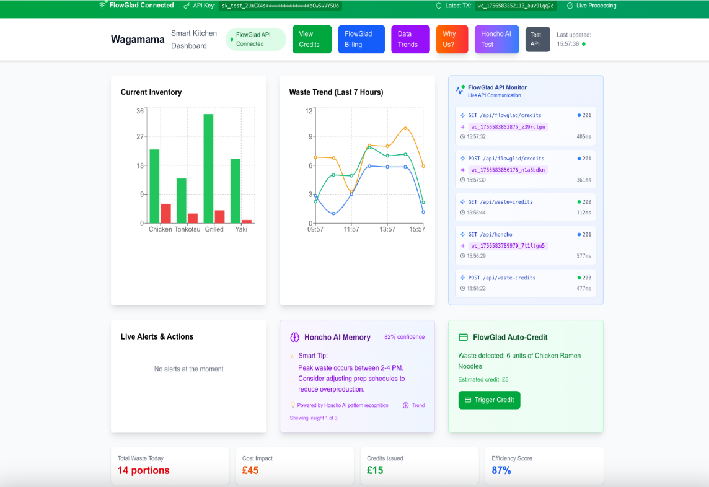
Task: Open the Why Us? section
Action: (x=452, y=39)
